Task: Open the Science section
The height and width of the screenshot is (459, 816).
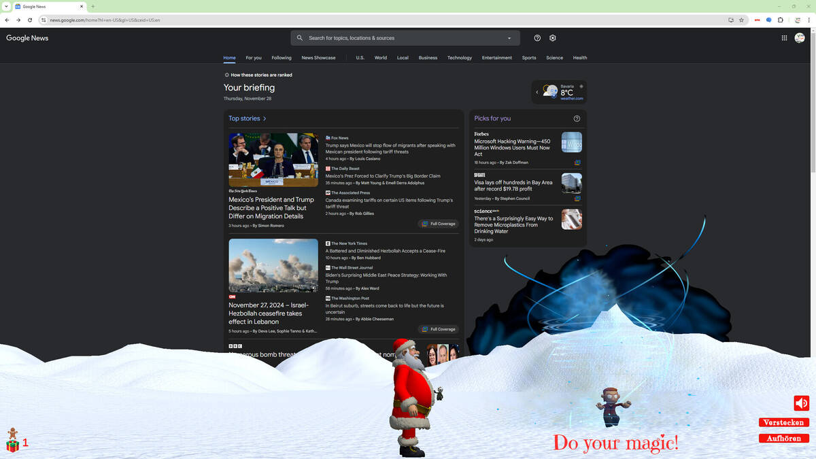Action: coord(555,58)
